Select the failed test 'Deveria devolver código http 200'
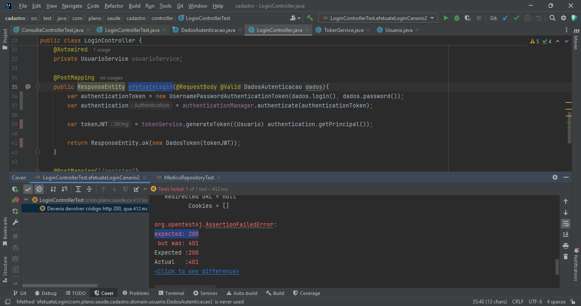 [85, 209]
